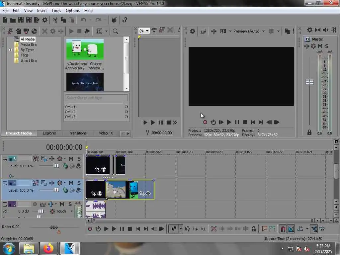The height and width of the screenshot is (255, 340).
Task: Solo video track 3
Action: (79, 159)
